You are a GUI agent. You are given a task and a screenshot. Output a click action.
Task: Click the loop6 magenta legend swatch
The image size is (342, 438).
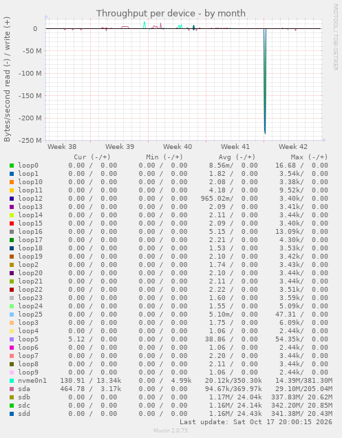point(12,348)
